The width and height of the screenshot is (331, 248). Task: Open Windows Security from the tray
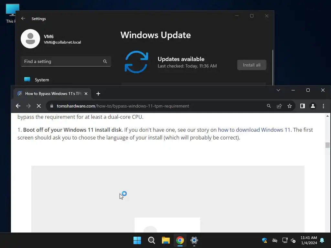coord(264,240)
